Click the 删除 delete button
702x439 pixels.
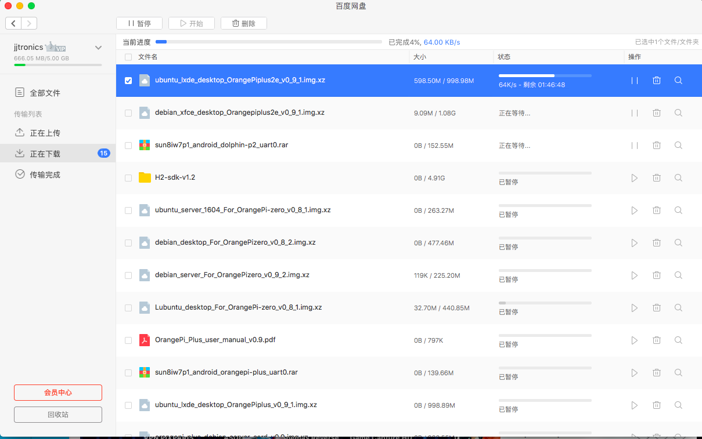[244, 23]
